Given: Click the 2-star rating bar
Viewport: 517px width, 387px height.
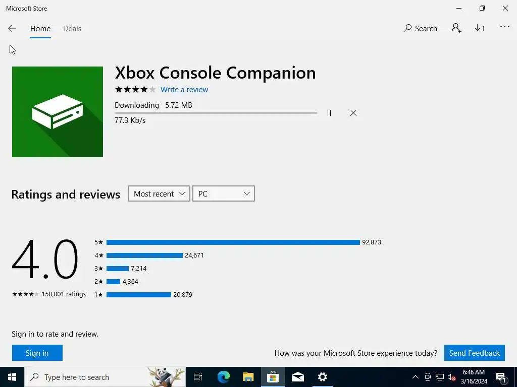Looking at the screenshot, I should coord(113,281).
